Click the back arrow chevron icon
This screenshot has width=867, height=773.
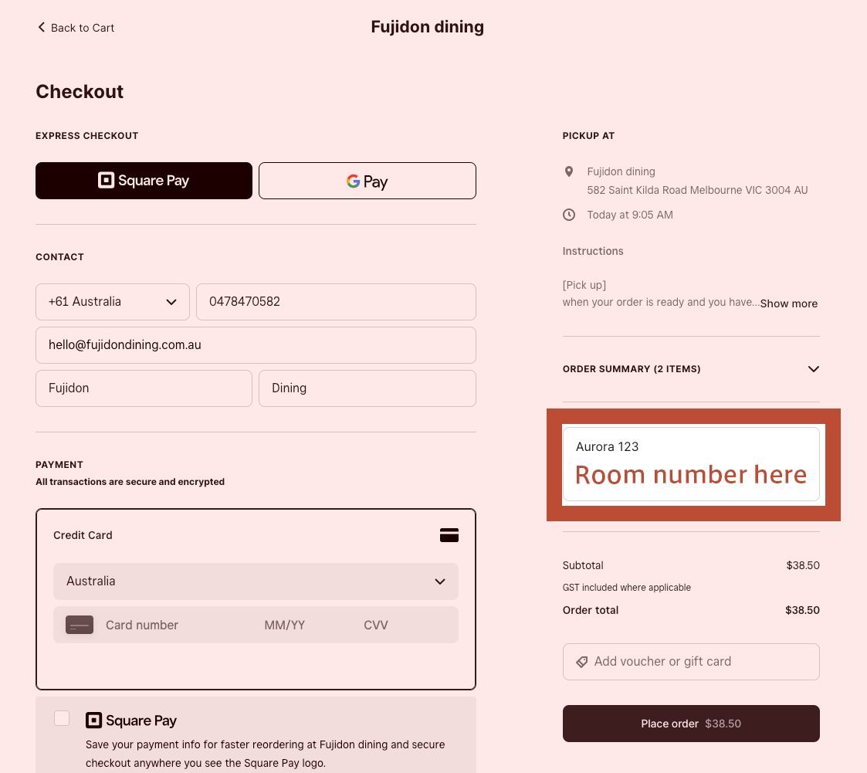coord(42,28)
